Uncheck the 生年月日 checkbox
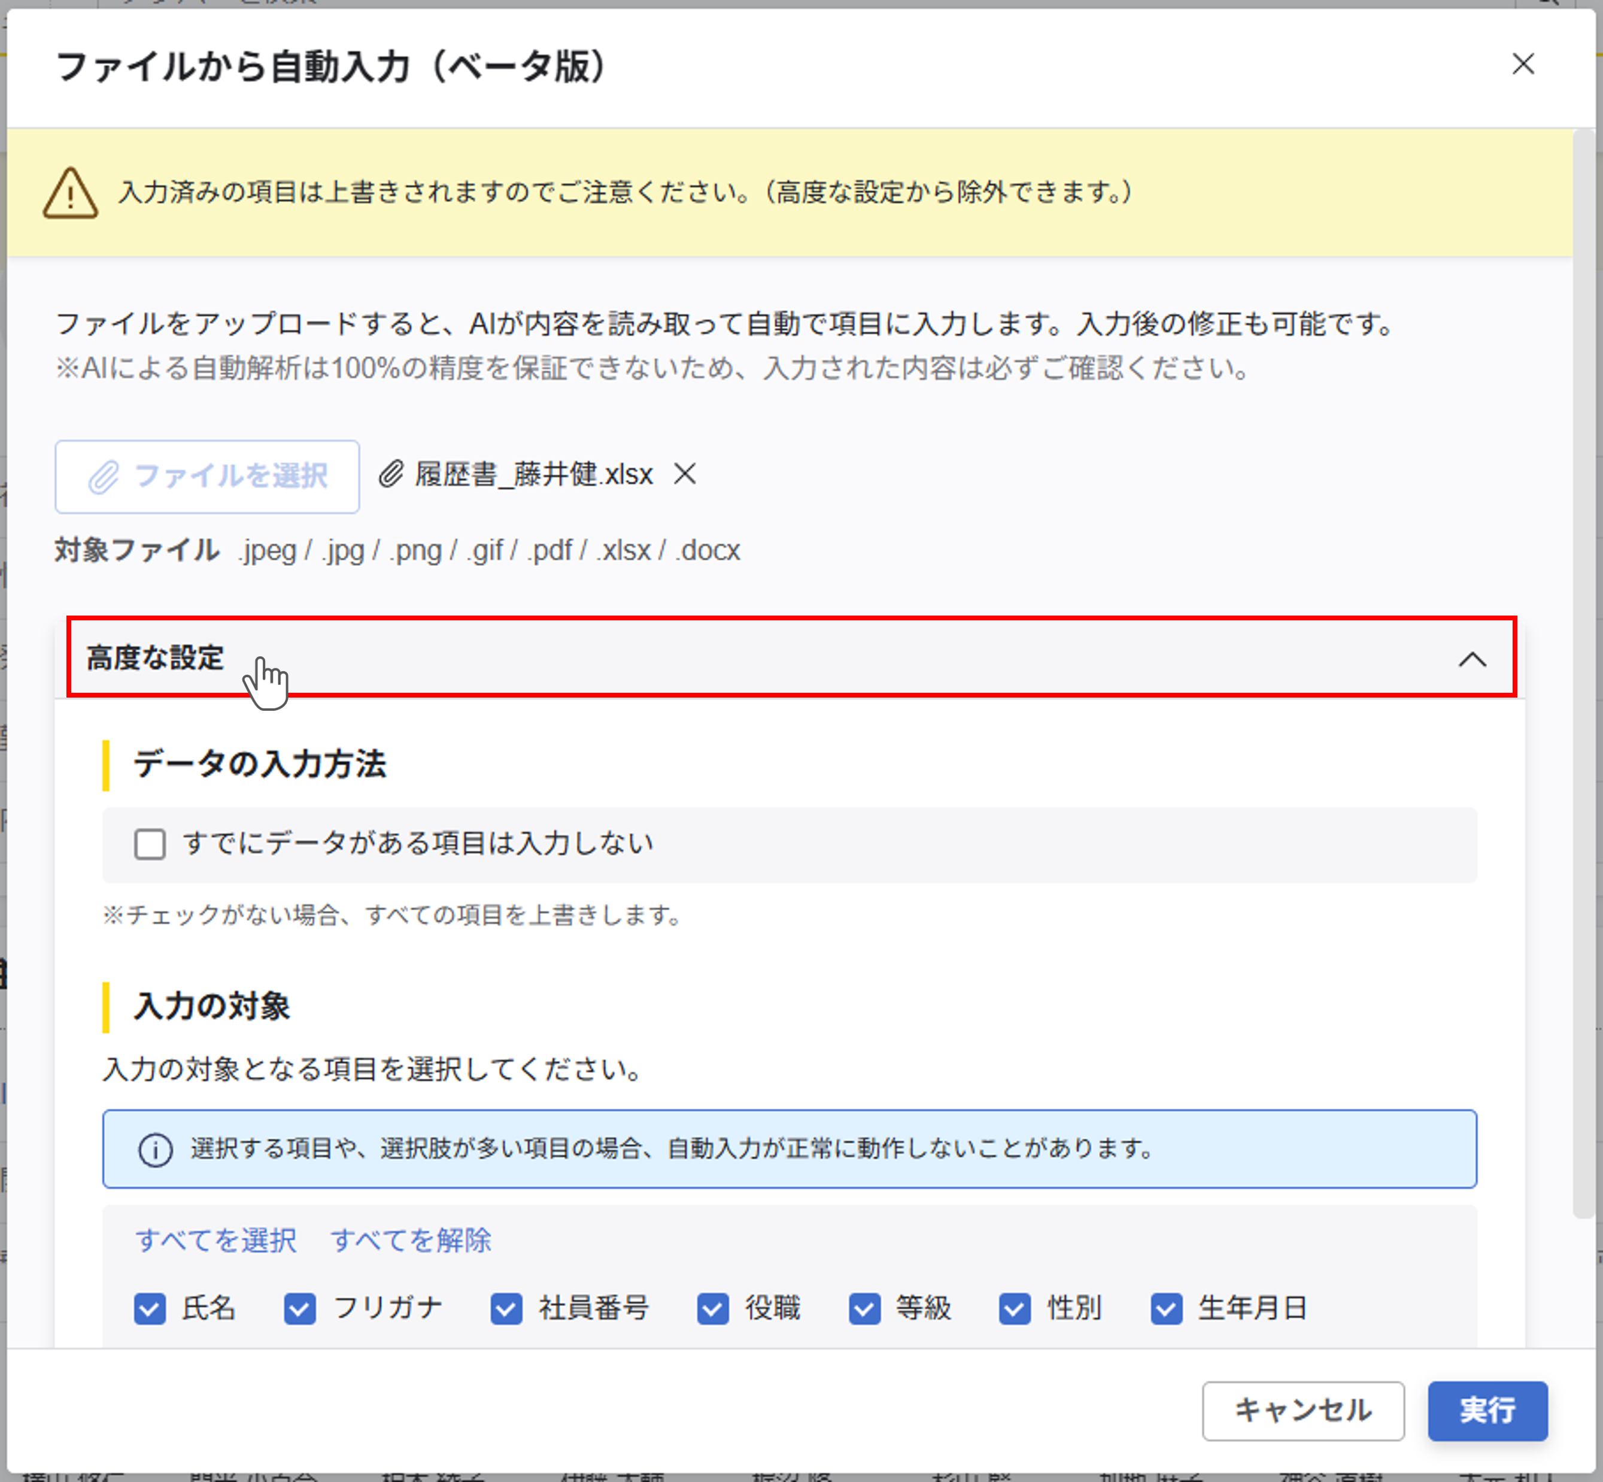This screenshot has width=1603, height=1482. point(1166,1308)
